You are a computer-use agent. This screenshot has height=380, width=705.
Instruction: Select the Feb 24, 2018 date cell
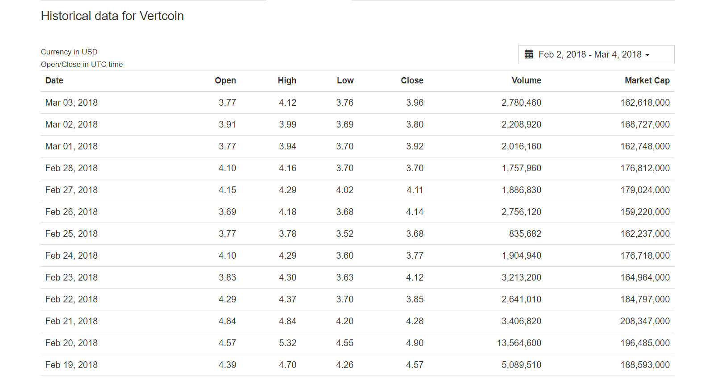(71, 256)
